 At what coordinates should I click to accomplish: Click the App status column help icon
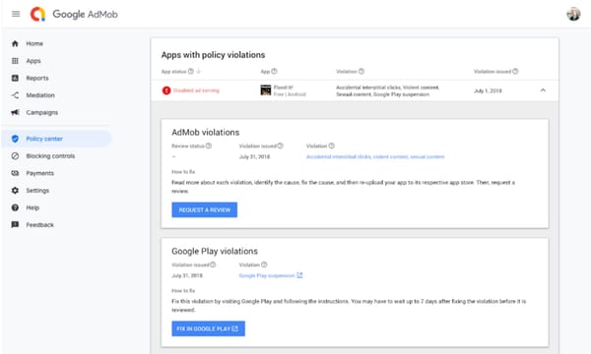(191, 72)
